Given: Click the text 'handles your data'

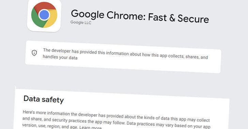Looking at the screenshot, I should [60, 57].
